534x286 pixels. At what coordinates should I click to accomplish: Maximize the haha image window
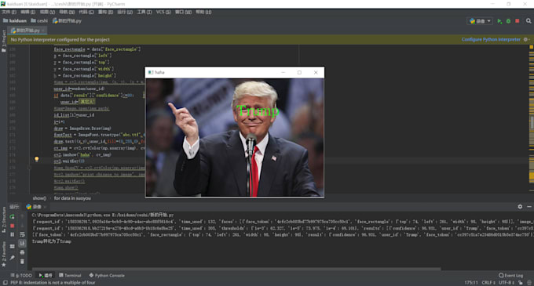[x=299, y=72]
